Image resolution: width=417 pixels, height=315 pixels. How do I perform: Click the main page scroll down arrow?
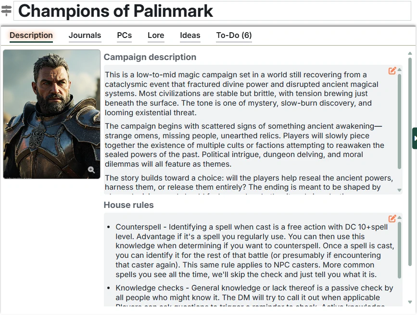pyautogui.click(x=410, y=303)
